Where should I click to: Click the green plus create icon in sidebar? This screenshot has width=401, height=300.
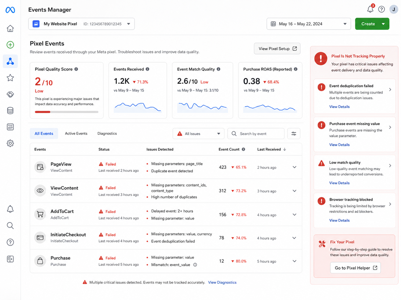pos(10,45)
